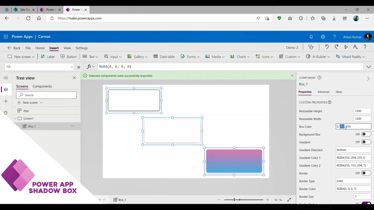
Task: Zoom in canvas with plus icon
Action: pyautogui.click(x=268, y=200)
